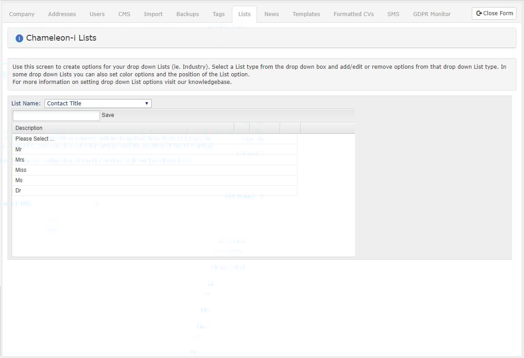The height and width of the screenshot is (358, 524).
Task: Switch to the Templates tab
Action: click(306, 14)
